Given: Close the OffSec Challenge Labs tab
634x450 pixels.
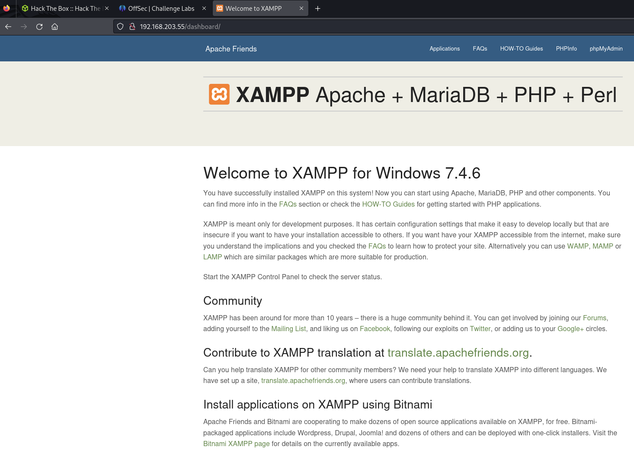Looking at the screenshot, I should (x=204, y=9).
